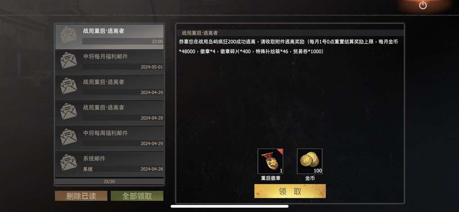Image resolution: width=459 pixels, height=212 pixels.
Task: Click the 2024-05-01 date label
Action: (x=152, y=67)
